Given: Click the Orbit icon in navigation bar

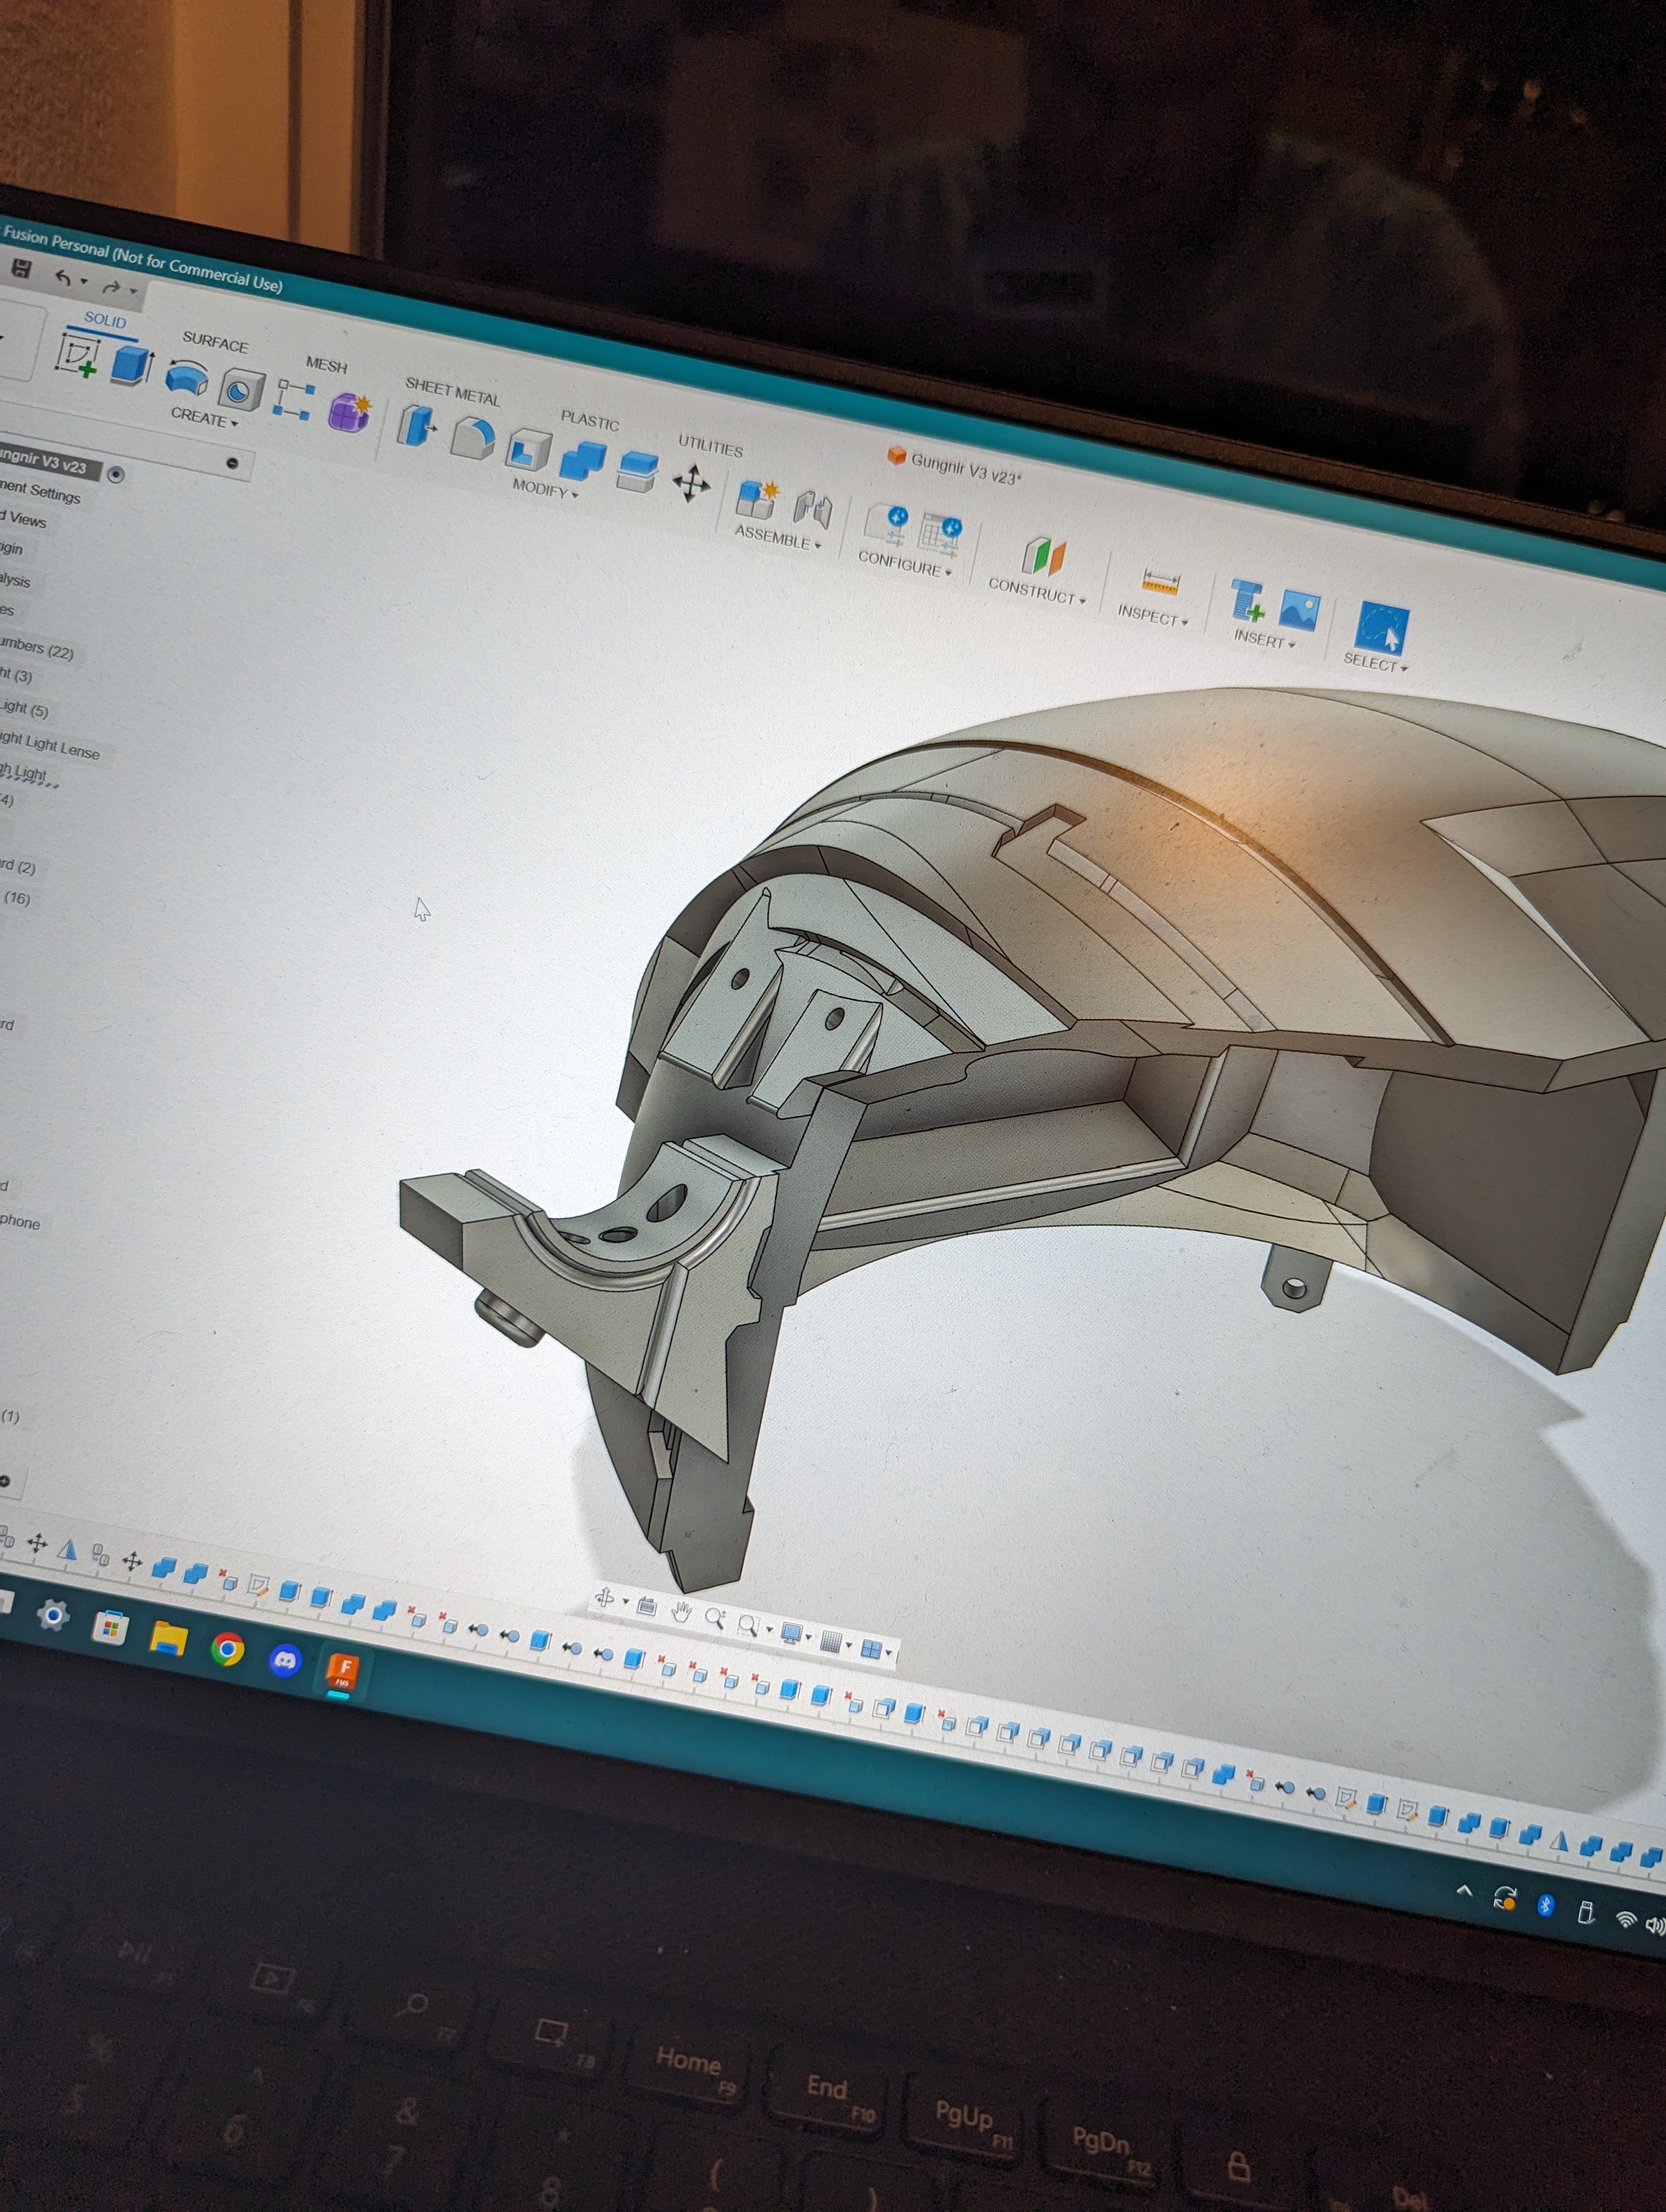Looking at the screenshot, I should click(x=605, y=1598).
